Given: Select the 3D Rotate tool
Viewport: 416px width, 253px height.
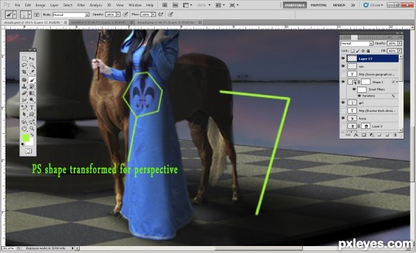Looking at the screenshot, I should tap(24, 122).
